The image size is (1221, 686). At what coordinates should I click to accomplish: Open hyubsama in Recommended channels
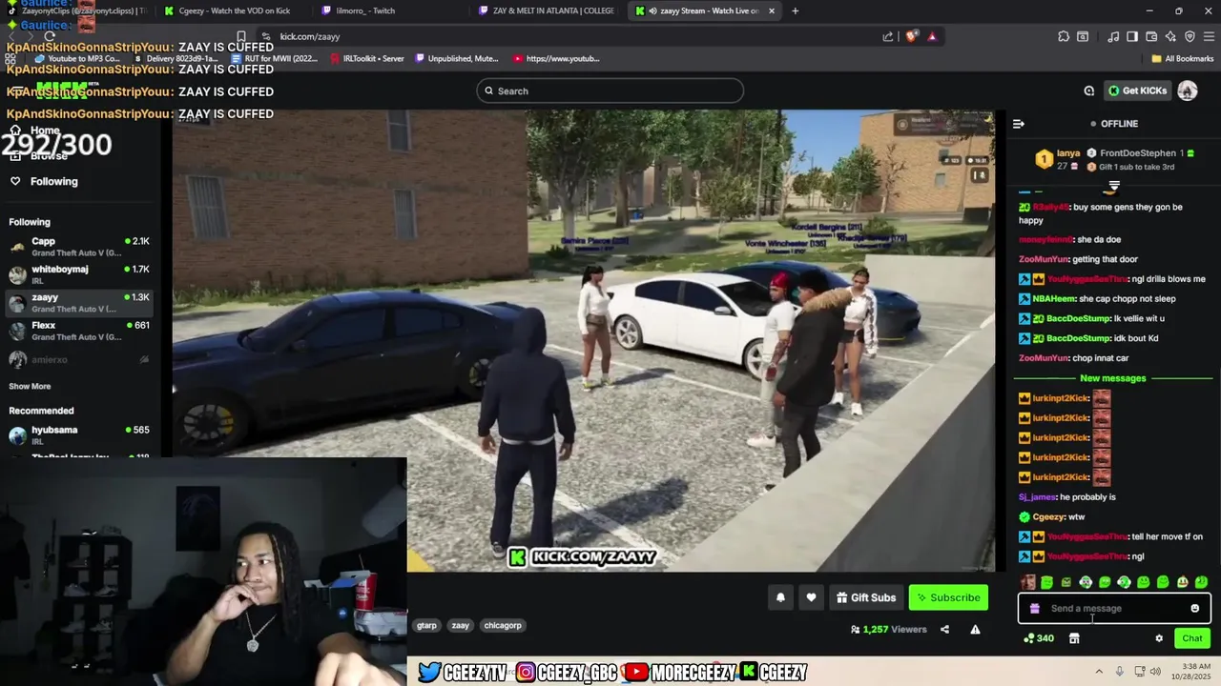[79, 434]
